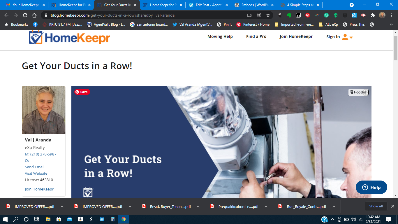Expand Rue_Royale_Contract pdf download menu

(x=334, y=206)
